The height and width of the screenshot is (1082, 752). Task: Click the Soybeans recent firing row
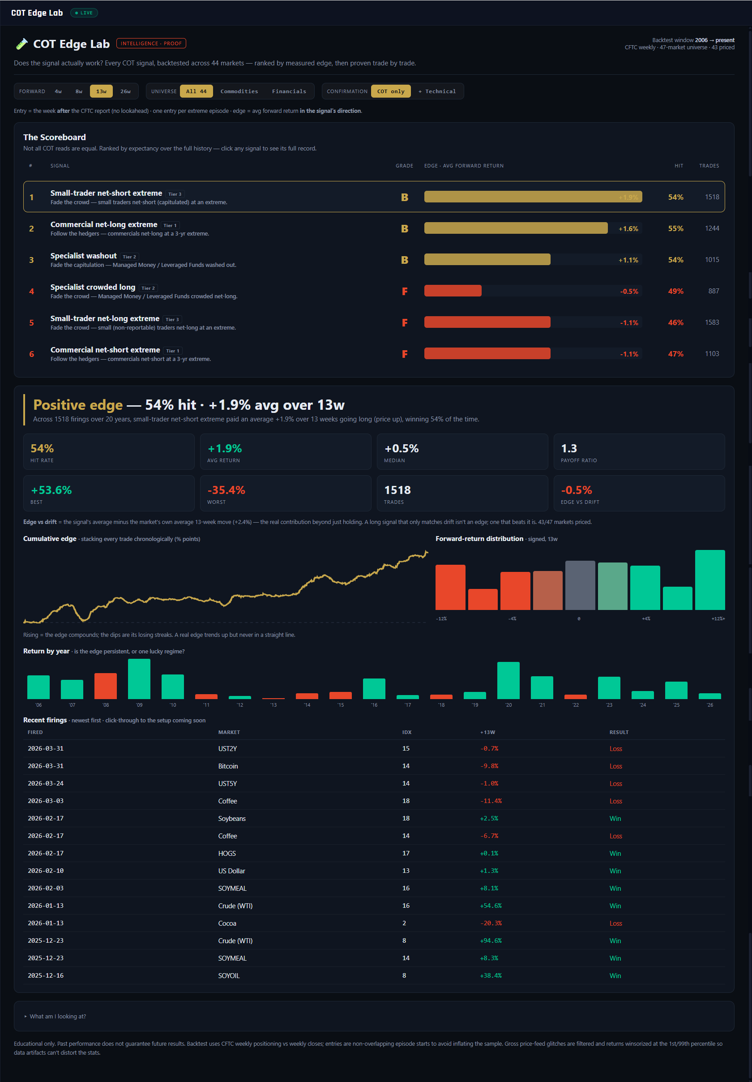[x=374, y=818]
